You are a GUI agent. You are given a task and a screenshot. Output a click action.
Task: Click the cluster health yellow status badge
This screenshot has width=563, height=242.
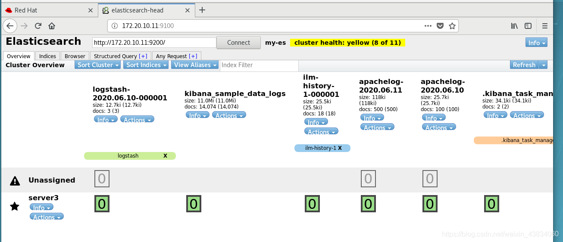coord(347,43)
